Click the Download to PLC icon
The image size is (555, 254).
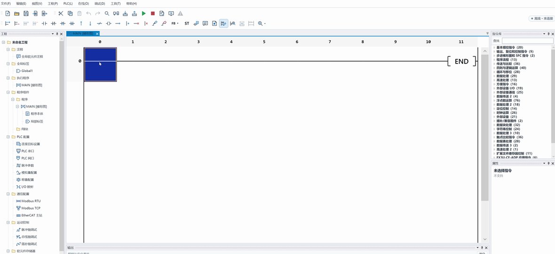pos(125,14)
